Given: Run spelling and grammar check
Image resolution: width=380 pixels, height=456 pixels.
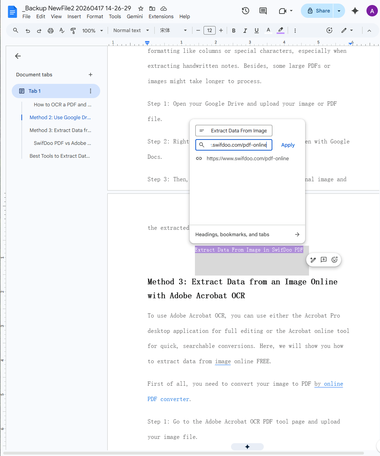Looking at the screenshot, I should tap(62, 30).
